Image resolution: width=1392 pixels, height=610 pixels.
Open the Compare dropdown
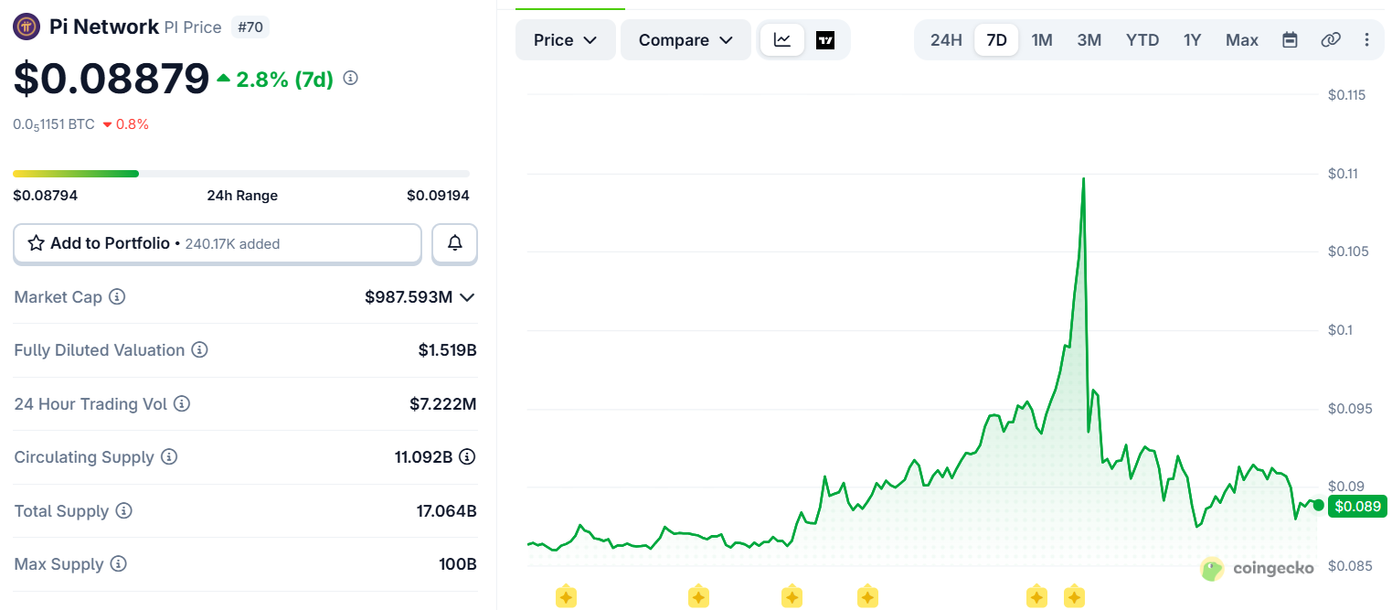point(685,40)
